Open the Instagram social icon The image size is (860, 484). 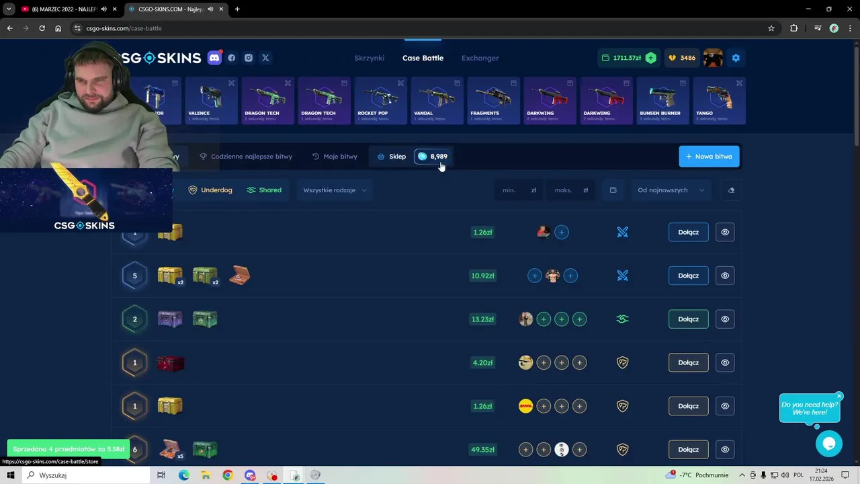[249, 58]
